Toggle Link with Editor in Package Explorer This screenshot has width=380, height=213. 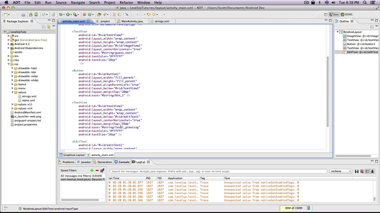coord(48,27)
